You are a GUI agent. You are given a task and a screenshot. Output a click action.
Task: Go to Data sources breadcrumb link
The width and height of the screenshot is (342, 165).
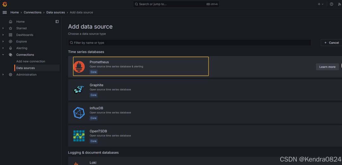pyautogui.click(x=56, y=12)
